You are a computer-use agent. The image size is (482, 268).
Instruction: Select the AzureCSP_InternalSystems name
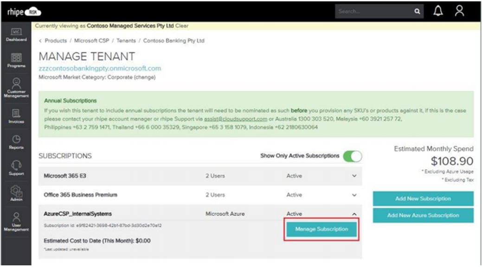coord(77,214)
